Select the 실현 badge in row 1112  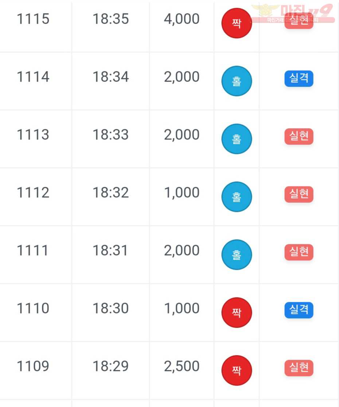(299, 194)
